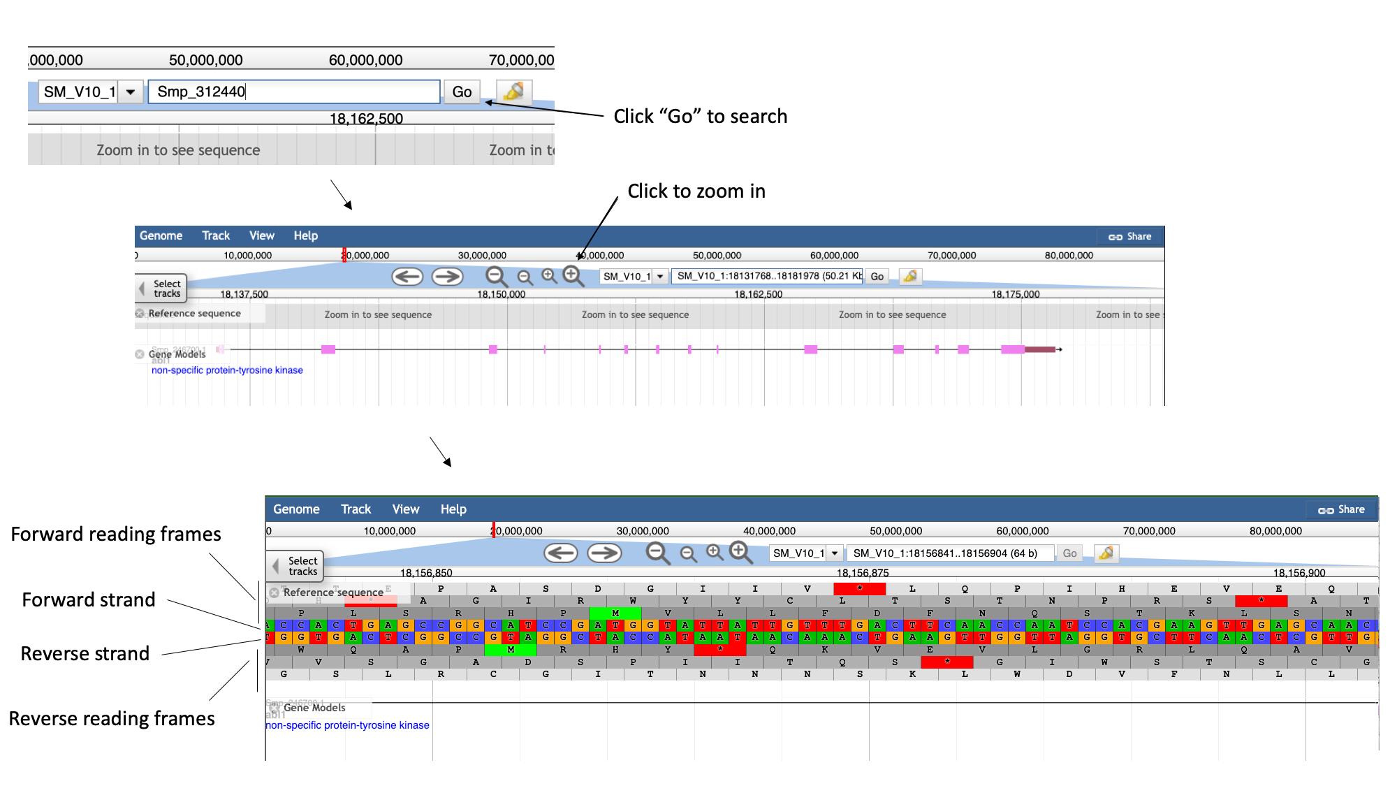
Task: Click highlight marker icon beside Smp_312440 Go button
Action: tap(514, 91)
